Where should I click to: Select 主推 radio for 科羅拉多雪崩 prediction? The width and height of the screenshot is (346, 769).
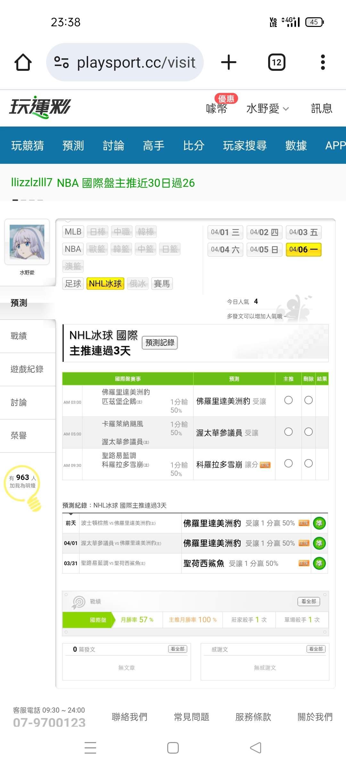(288, 463)
